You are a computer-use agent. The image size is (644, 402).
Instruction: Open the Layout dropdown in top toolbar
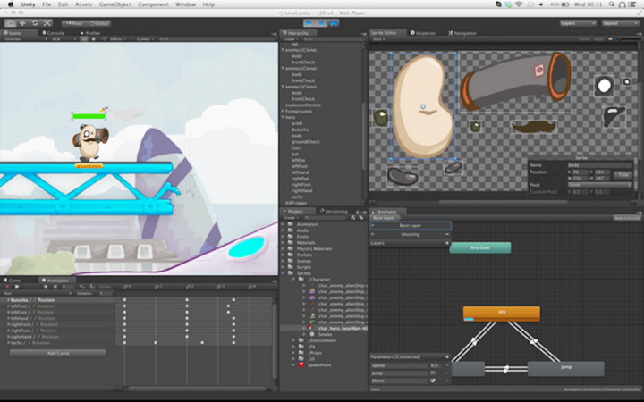coord(620,23)
